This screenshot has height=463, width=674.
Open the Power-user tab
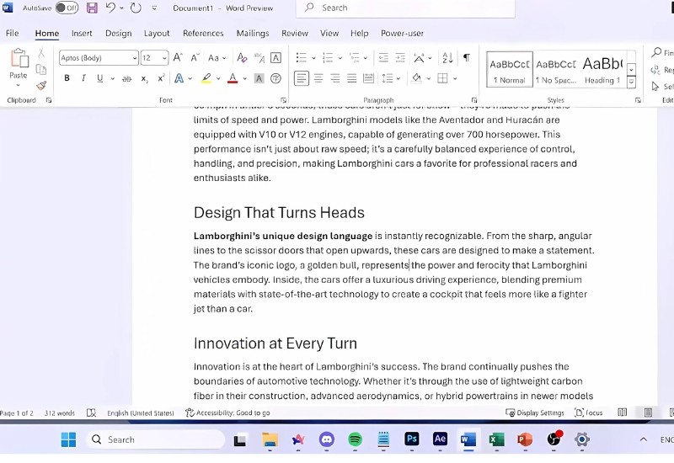[x=402, y=33]
